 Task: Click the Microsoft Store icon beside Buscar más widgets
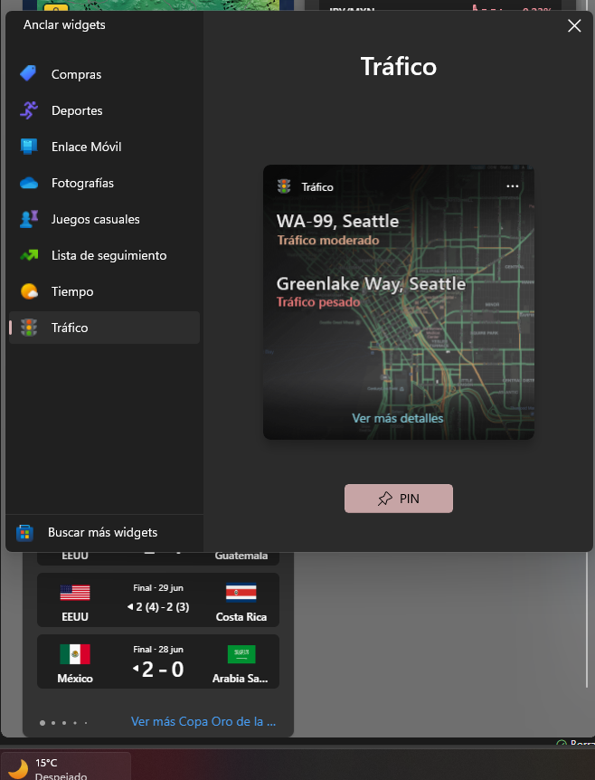coord(24,533)
